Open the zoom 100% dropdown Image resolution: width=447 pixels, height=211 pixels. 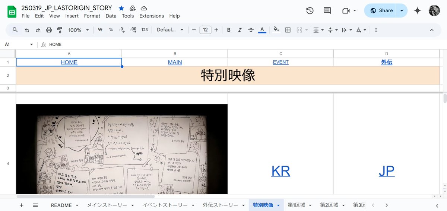(79, 30)
